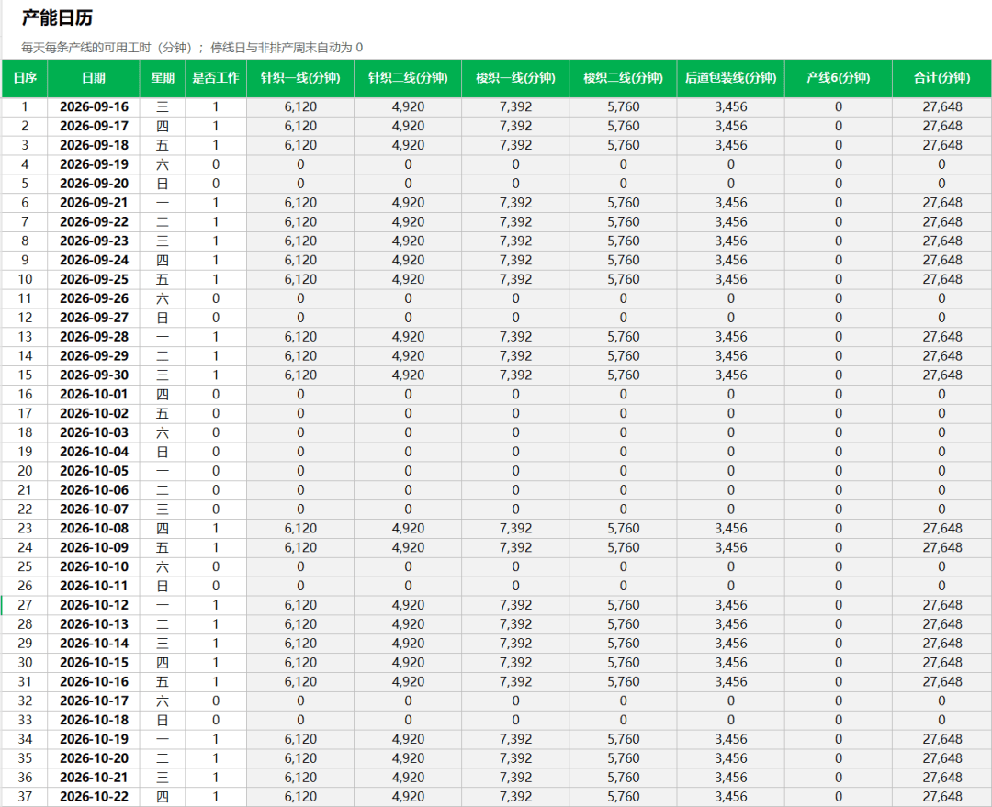
Task: Click the 产线6(分钟) header cell
Action: pyautogui.click(x=839, y=78)
